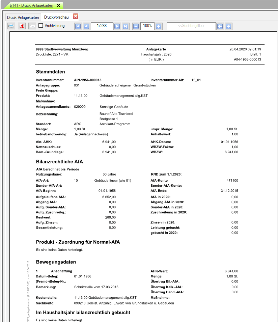278x322 pixels.
Task: Click the printer icon to print
Action: click(x=11, y=26)
